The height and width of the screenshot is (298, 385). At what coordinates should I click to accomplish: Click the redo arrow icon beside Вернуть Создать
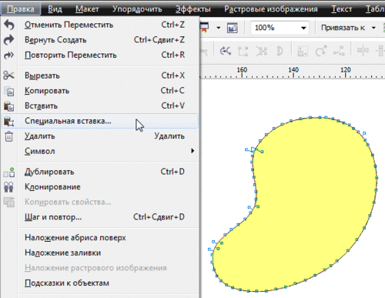pos(9,40)
